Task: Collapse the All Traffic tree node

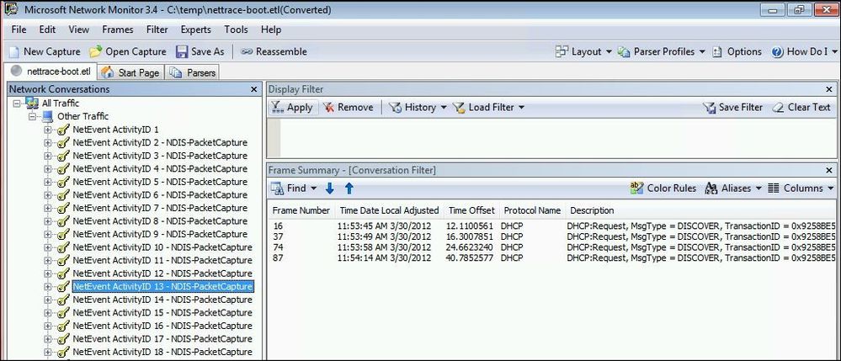Action: pyautogui.click(x=17, y=104)
